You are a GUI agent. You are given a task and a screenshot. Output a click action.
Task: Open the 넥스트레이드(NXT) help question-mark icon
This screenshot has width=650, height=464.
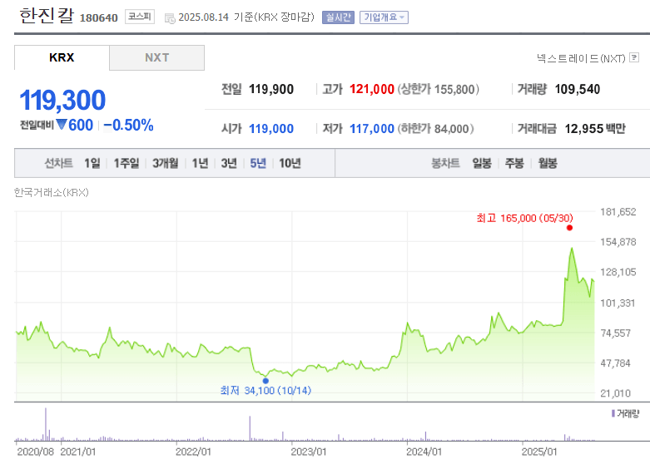(634, 57)
